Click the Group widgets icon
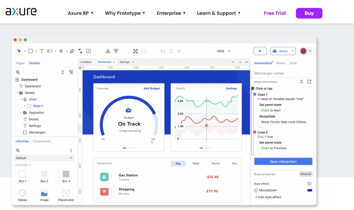The width and height of the screenshot is (354, 210). (135, 51)
